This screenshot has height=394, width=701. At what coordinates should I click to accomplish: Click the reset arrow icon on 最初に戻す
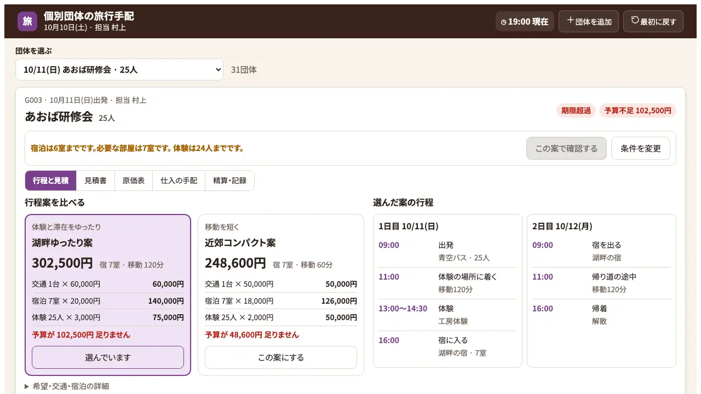pyautogui.click(x=635, y=20)
